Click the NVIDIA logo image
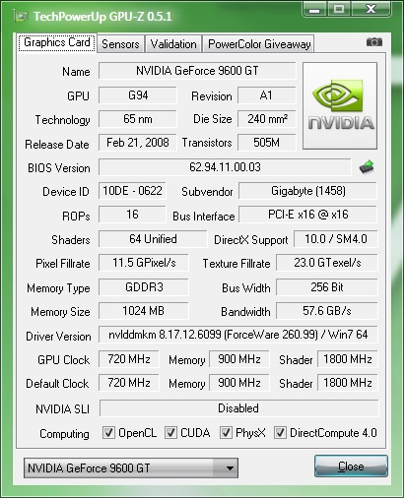The height and width of the screenshot is (498, 406). (340, 106)
